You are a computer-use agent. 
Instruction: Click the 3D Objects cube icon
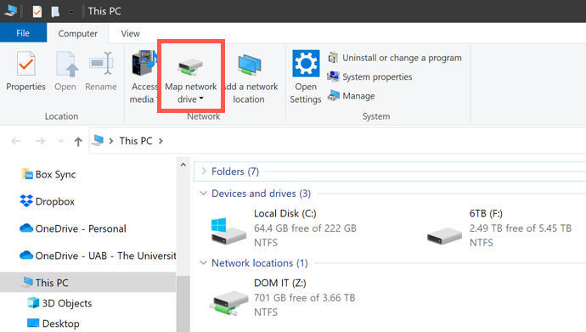coord(33,302)
